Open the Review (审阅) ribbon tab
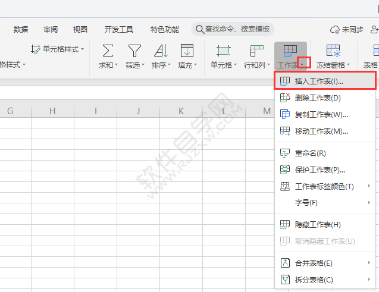The width and height of the screenshot is (379, 292). point(51,29)
